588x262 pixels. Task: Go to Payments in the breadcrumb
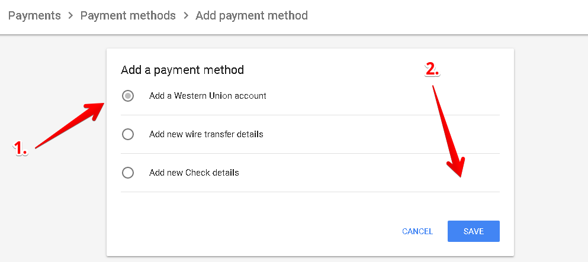[x=34, y=16]
